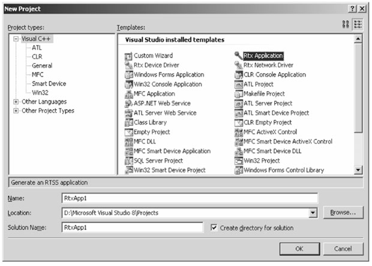Select the ATL Project template icon
Viewport: 372px width, 266px height.
[238, 84]
